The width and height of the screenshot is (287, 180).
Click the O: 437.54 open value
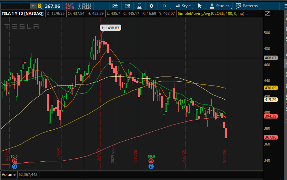pos(76,13)
